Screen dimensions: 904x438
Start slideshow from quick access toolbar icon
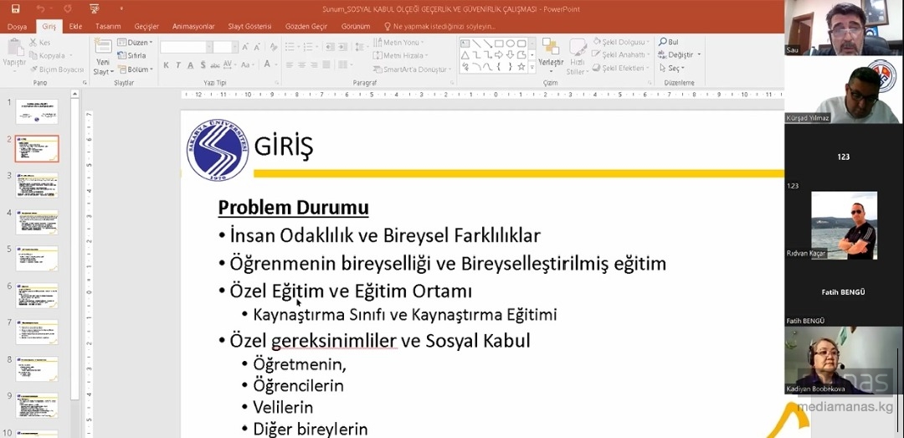pyautogui.click(x=95, y=8)
